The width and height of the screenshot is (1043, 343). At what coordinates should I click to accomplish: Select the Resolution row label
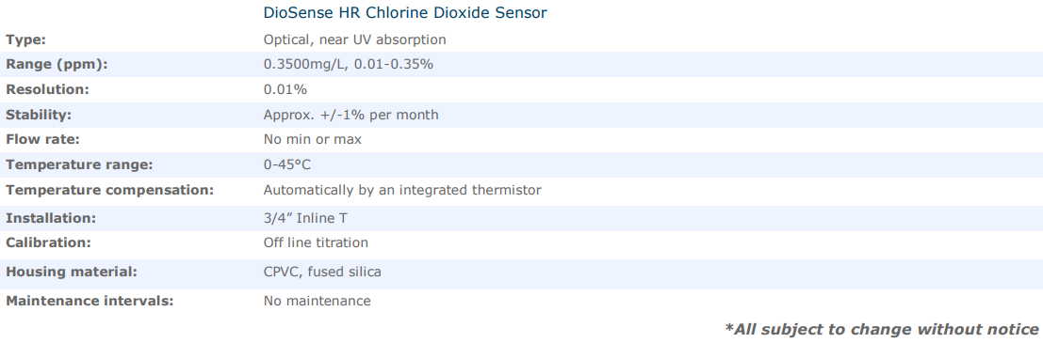click(47, 89)
